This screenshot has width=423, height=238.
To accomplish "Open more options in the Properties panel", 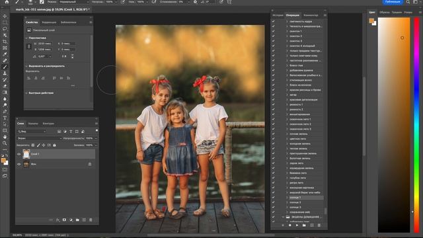I will click(73, 86).
